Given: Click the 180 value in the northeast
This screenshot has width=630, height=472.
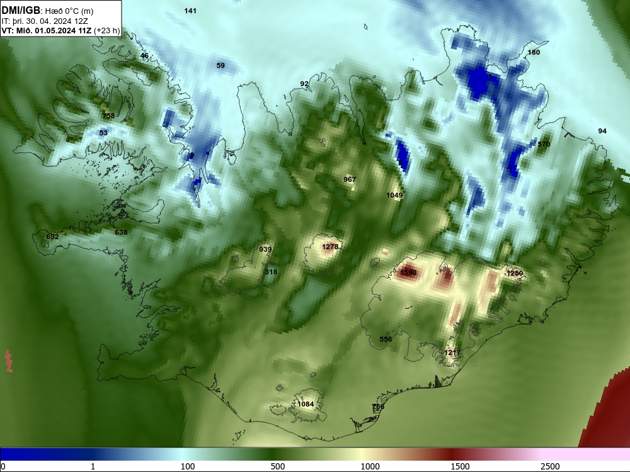Looking at the screenshot, I should 534,52.
